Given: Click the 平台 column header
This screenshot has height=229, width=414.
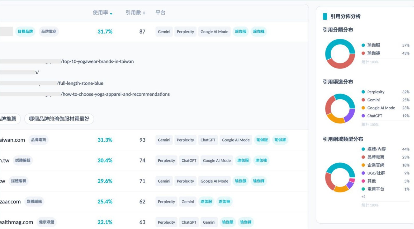Looking at the screenshot, I should pos(160,13).
